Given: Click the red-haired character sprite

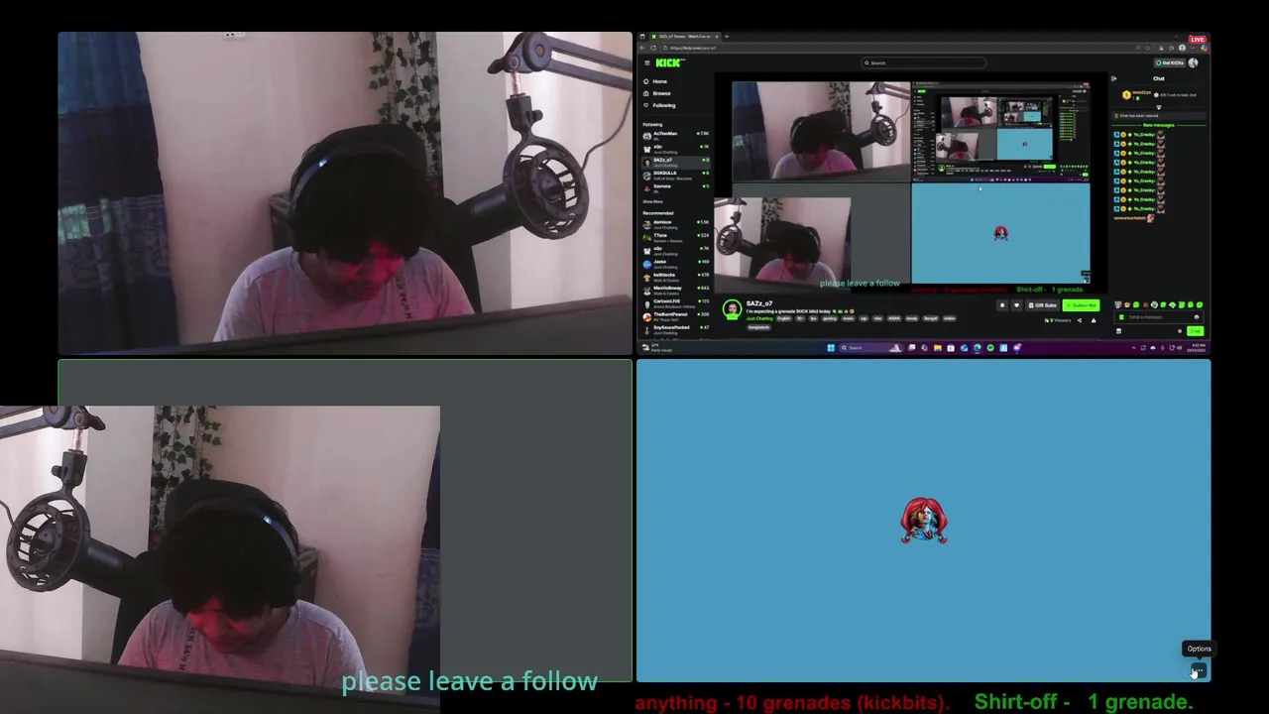Looking at the screenshot, I should point(924,521).
